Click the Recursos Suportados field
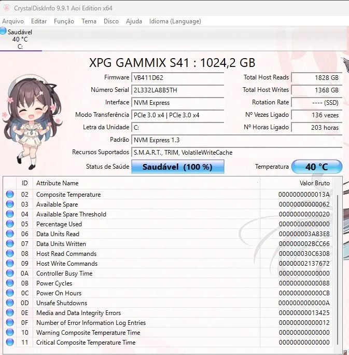 pyautogui.click(x=236, y=153)
